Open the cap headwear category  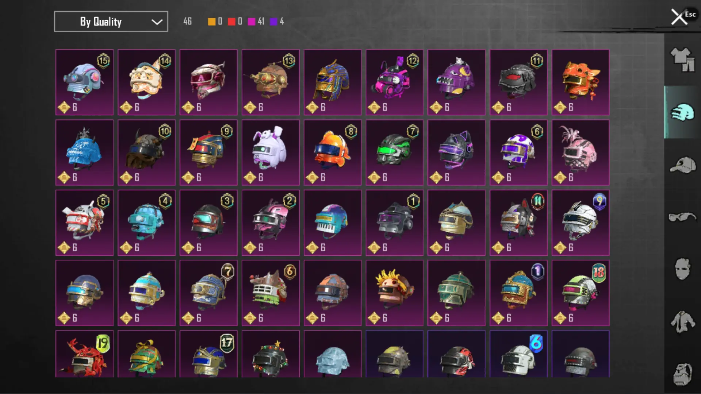[682, 165]
